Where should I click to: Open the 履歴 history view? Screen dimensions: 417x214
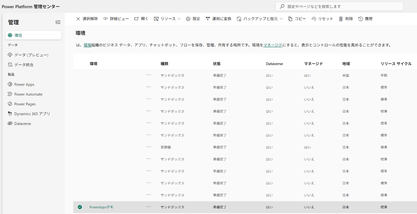click(x=365, y=19)
